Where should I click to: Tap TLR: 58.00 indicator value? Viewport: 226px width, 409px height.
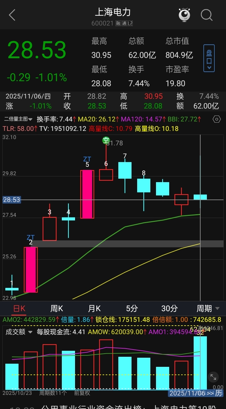pyautogui.click(x=20, y=128)
